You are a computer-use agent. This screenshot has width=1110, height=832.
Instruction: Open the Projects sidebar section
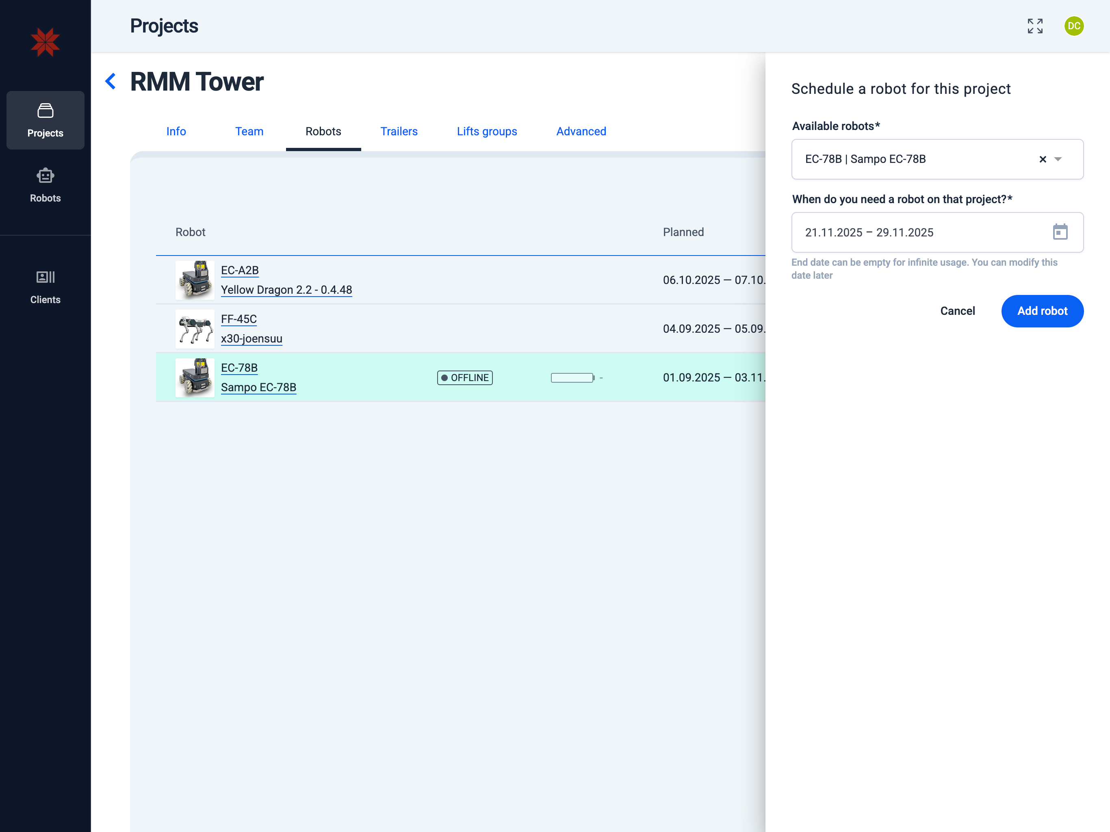point(45,120)
